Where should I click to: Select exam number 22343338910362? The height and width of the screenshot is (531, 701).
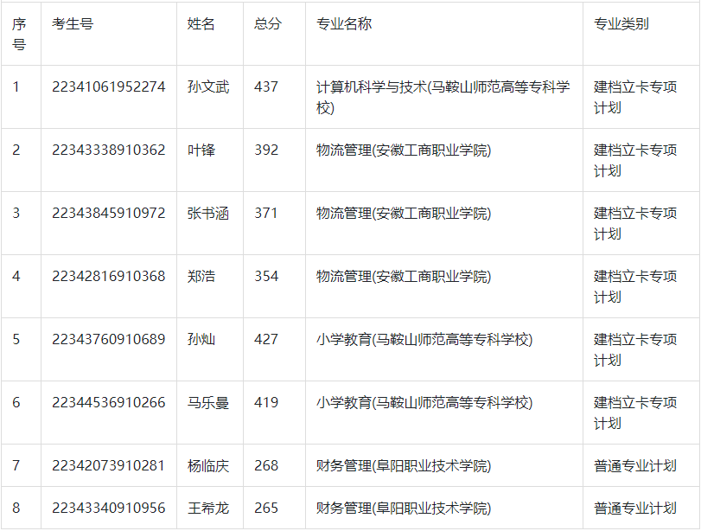[109, 150]
